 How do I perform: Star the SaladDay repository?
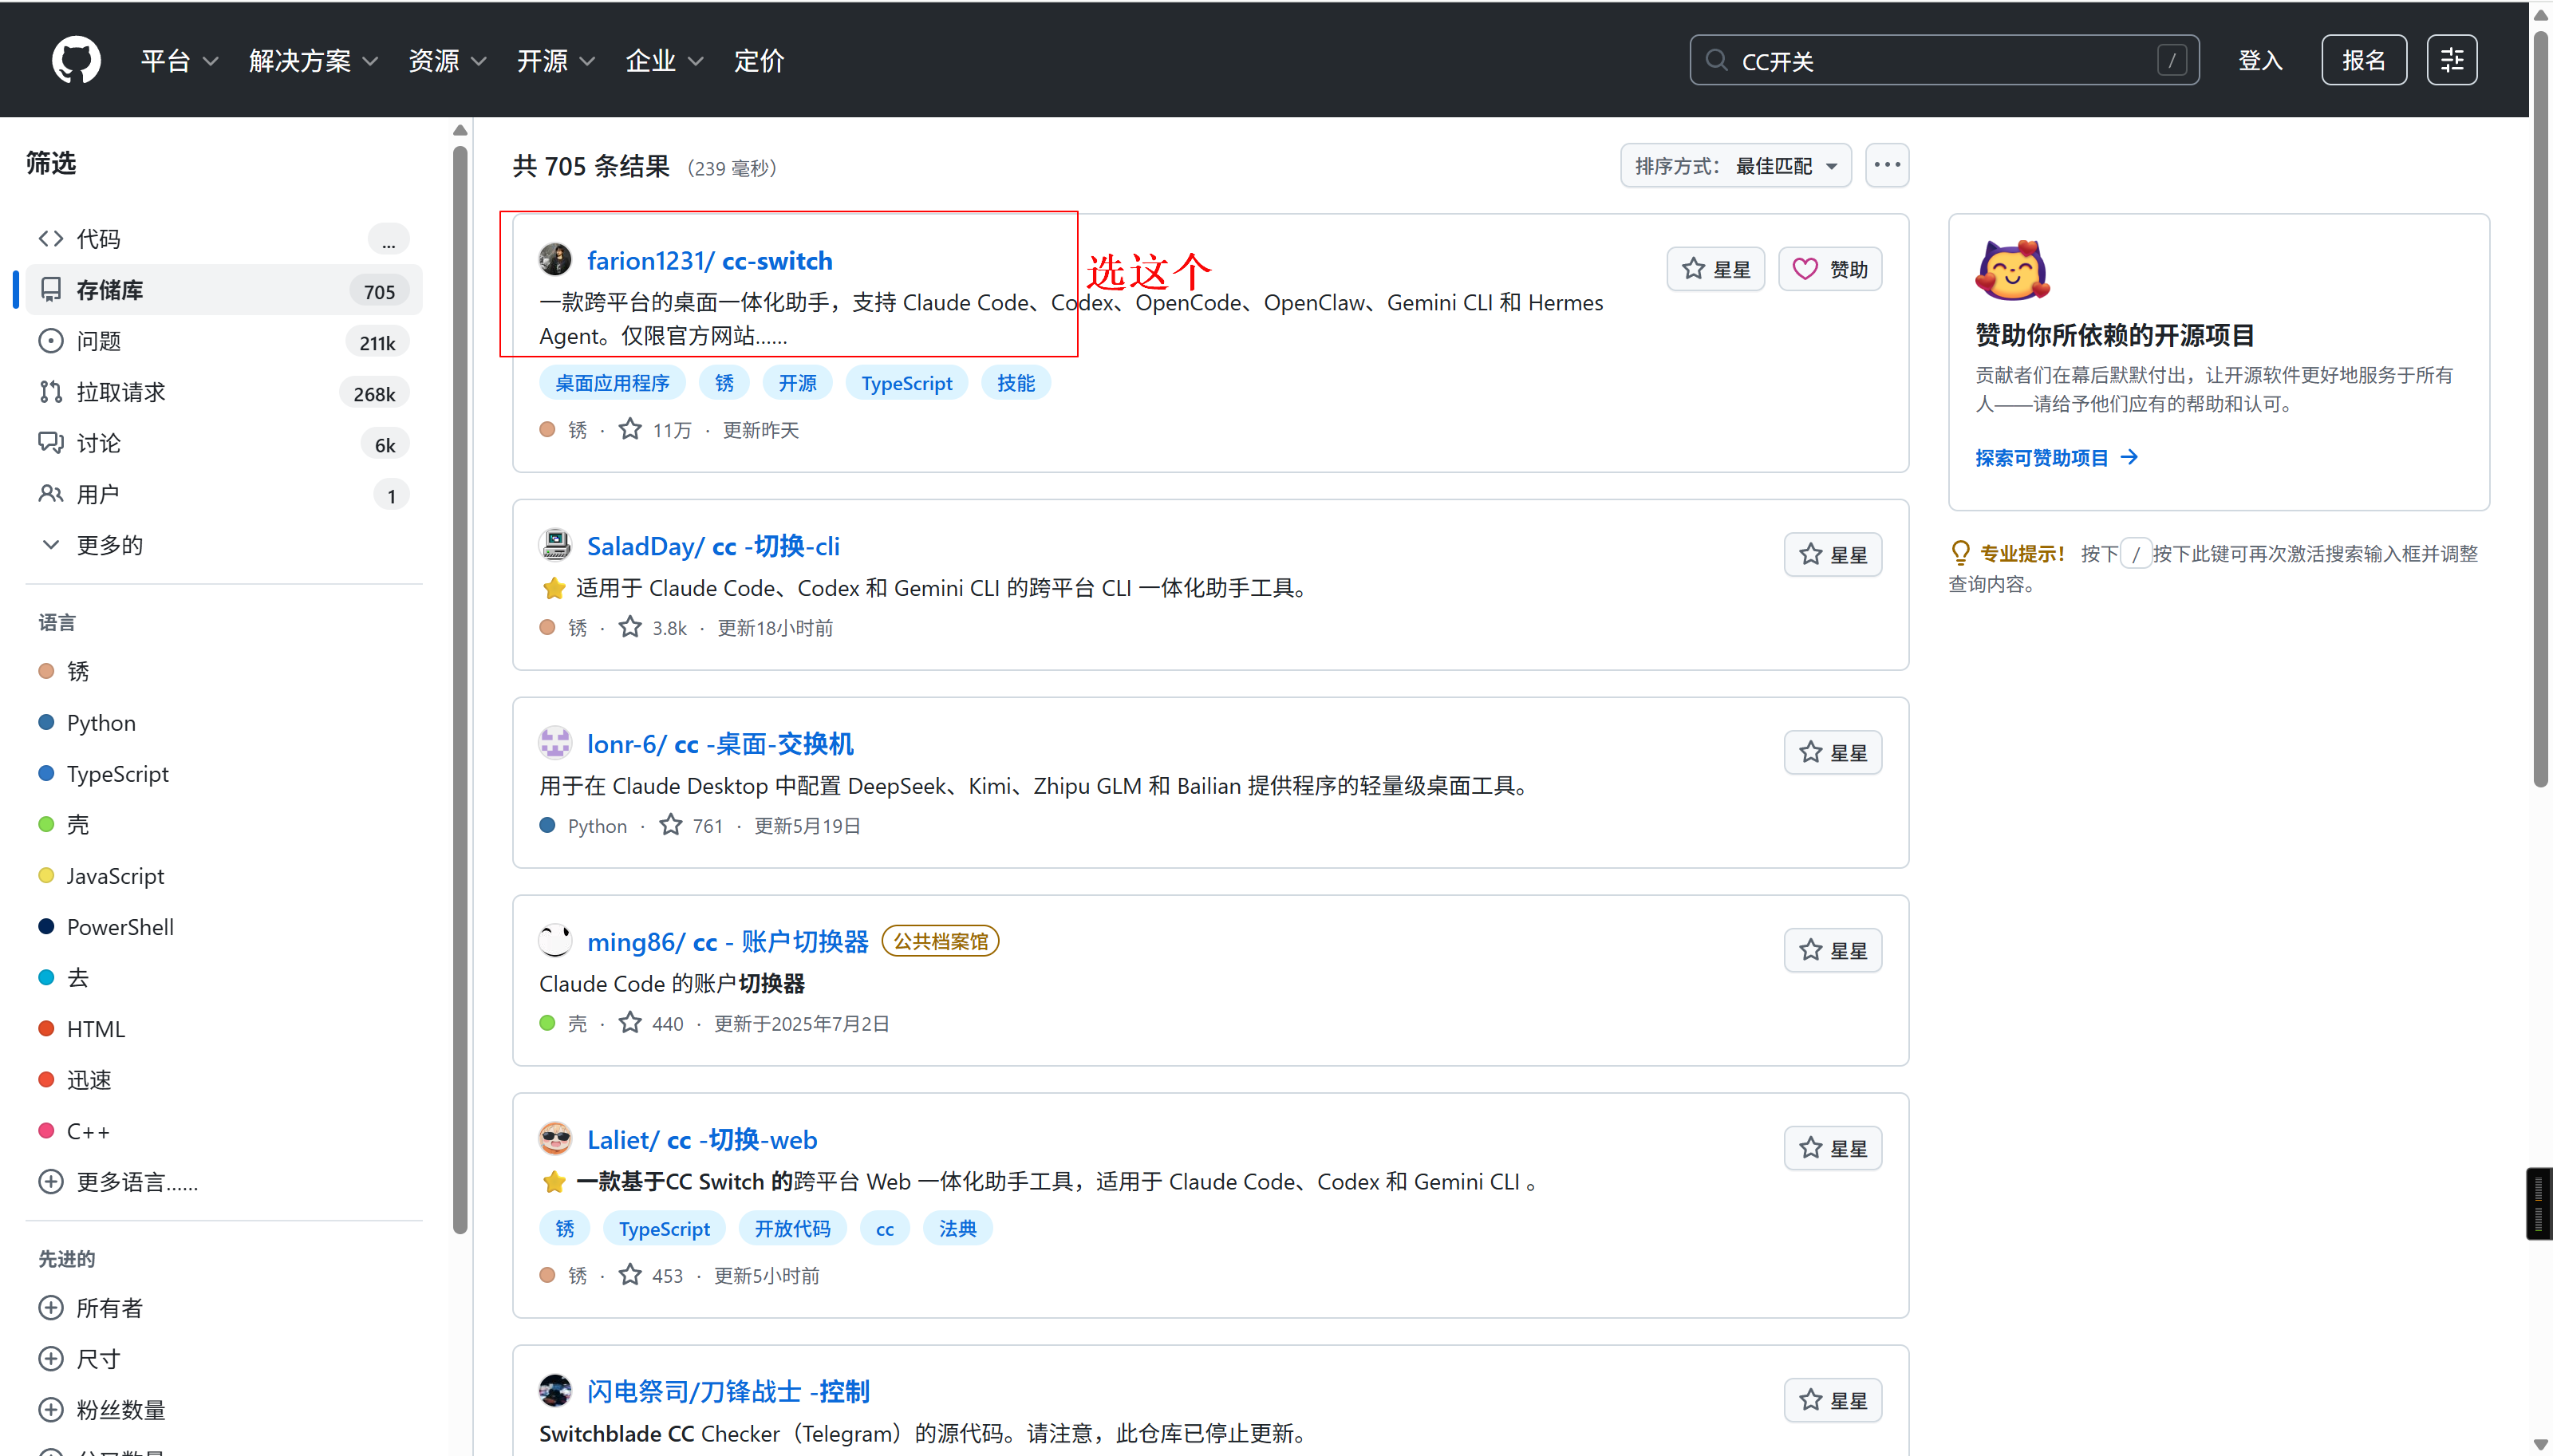1833,555
